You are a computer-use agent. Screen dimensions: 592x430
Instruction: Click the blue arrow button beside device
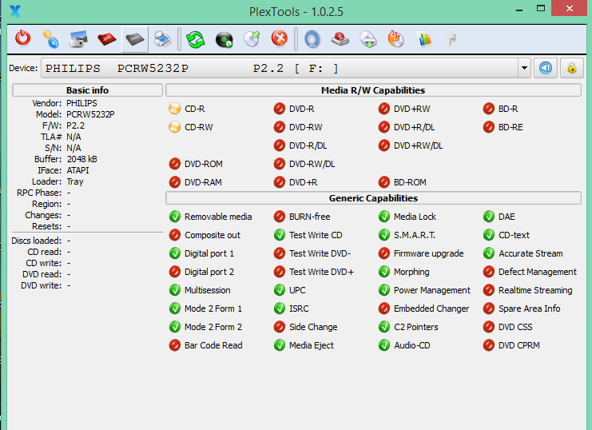[546, 68]
